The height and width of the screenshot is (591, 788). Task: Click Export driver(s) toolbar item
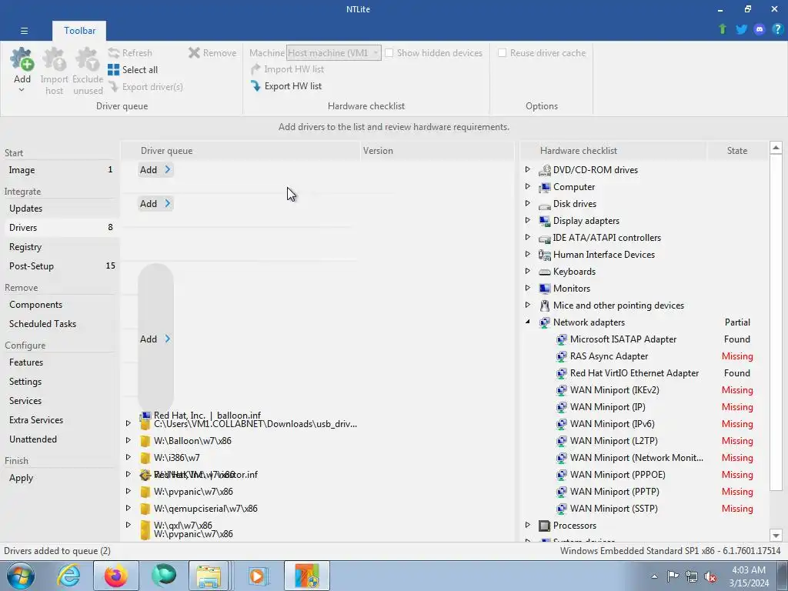[145, 87]
